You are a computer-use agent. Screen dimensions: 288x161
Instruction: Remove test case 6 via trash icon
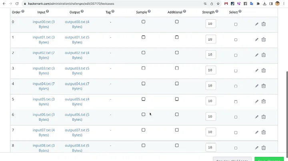click(x=264, y=117)
